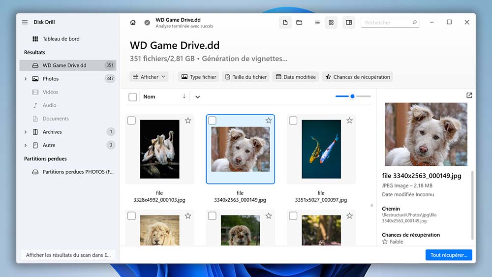Screen dimensions: 492x277
Task: Click the file grid scrollbar handle
Action: pyautogui.click(x=372, y=206)
